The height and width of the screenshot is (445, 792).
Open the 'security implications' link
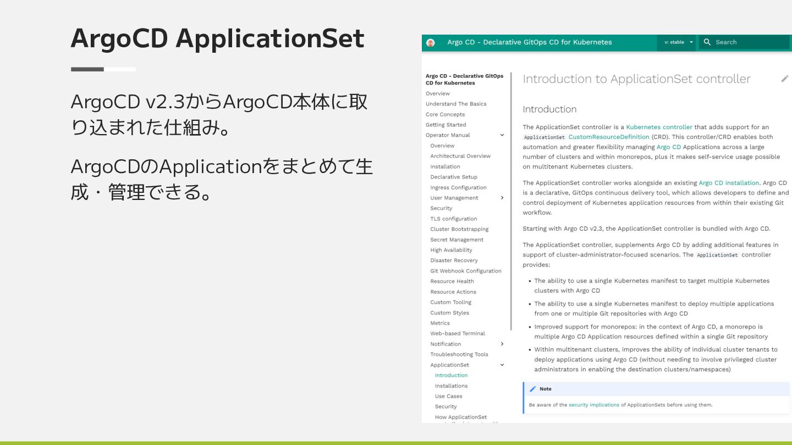(594, 405)
